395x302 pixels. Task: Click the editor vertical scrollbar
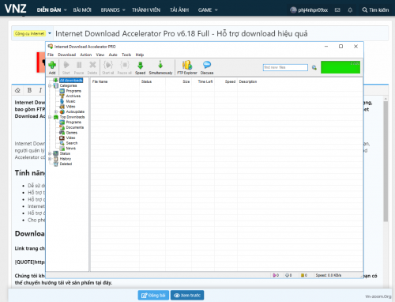click(386, 160)
